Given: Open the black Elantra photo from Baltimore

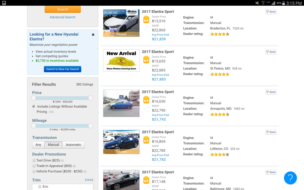Looking at the screenshot, I should pyautogui.click(x=121, y=180).
